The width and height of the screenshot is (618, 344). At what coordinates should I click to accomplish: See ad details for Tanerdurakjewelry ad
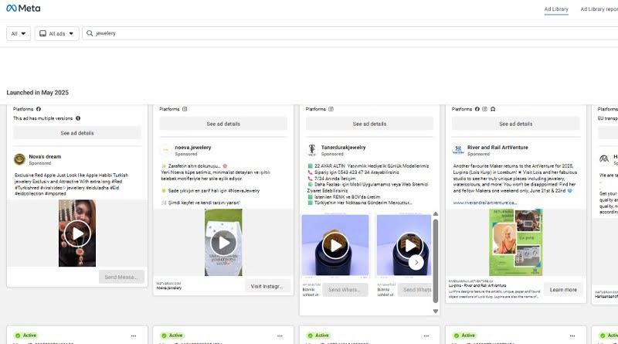pos(369,124)
